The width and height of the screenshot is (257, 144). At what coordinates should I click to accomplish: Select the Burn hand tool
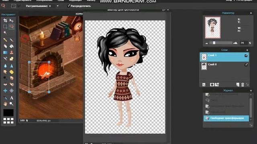pos(12,78)
